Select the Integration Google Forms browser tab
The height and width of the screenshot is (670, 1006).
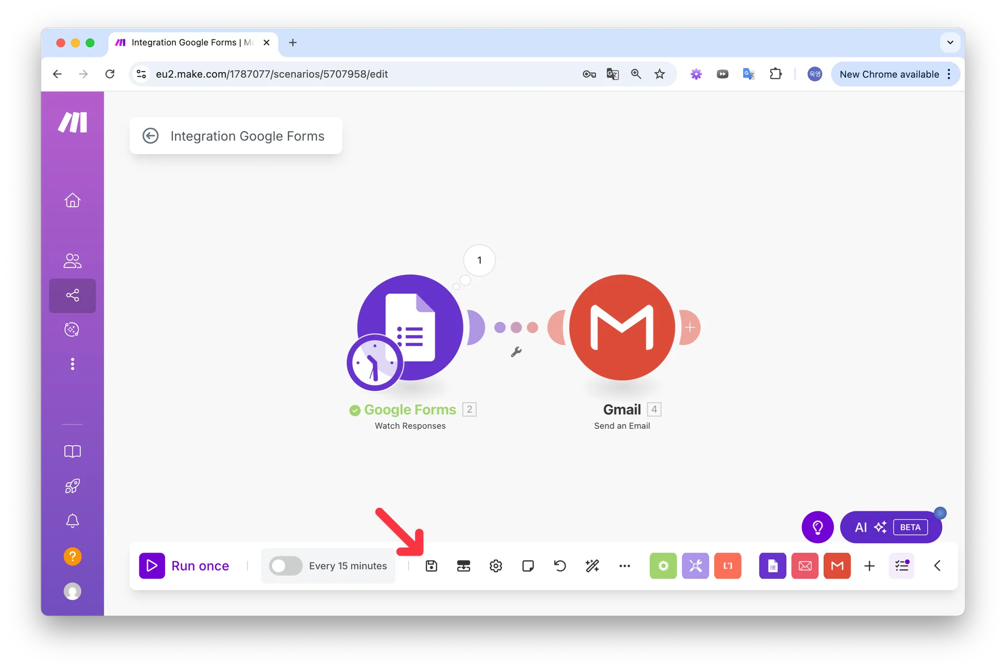tap(193, 43)
